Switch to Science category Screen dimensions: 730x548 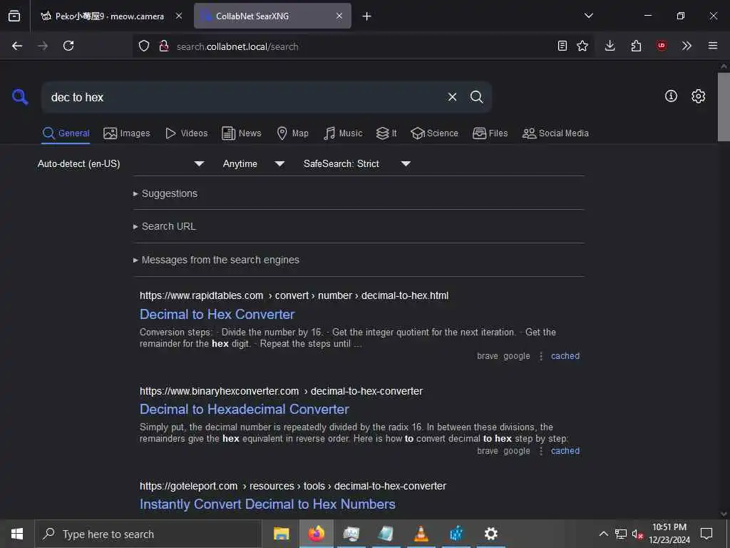434,133
